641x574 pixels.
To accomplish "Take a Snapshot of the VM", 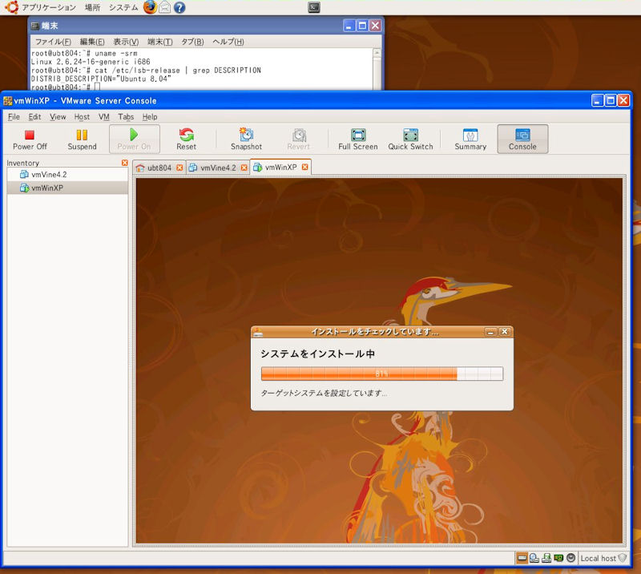I will 246,139.
